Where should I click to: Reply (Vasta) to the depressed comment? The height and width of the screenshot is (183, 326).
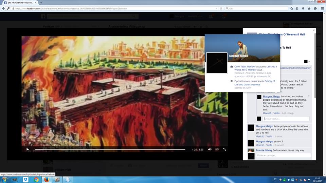[x=276, y=113]
